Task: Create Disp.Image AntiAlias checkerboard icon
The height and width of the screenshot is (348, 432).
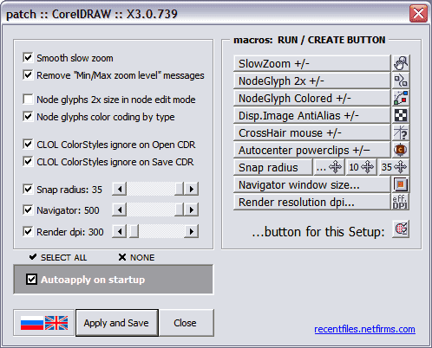Action: point(401,115)
